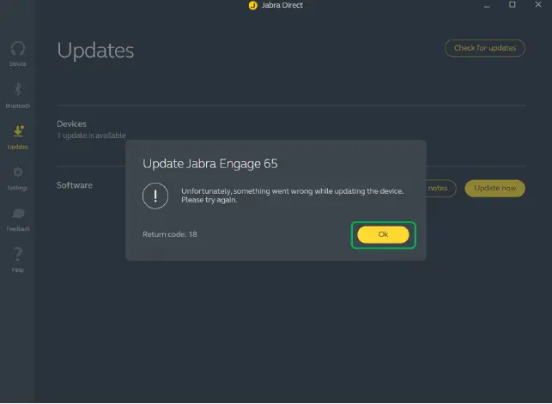Click the Updates page heading
The height and width of the screenshot is (404, 552).
95,51
